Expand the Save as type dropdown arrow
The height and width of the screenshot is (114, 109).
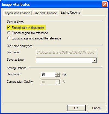tap(94, 60)
